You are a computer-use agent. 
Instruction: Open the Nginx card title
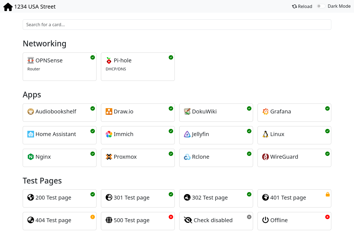tap(43, 157)
